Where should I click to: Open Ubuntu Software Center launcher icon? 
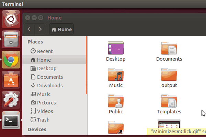11,80
